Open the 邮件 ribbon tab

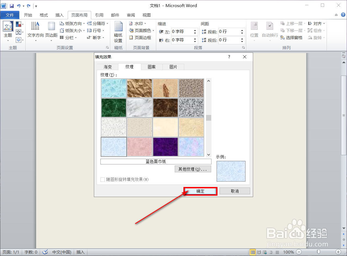click(x=115, y=15)
